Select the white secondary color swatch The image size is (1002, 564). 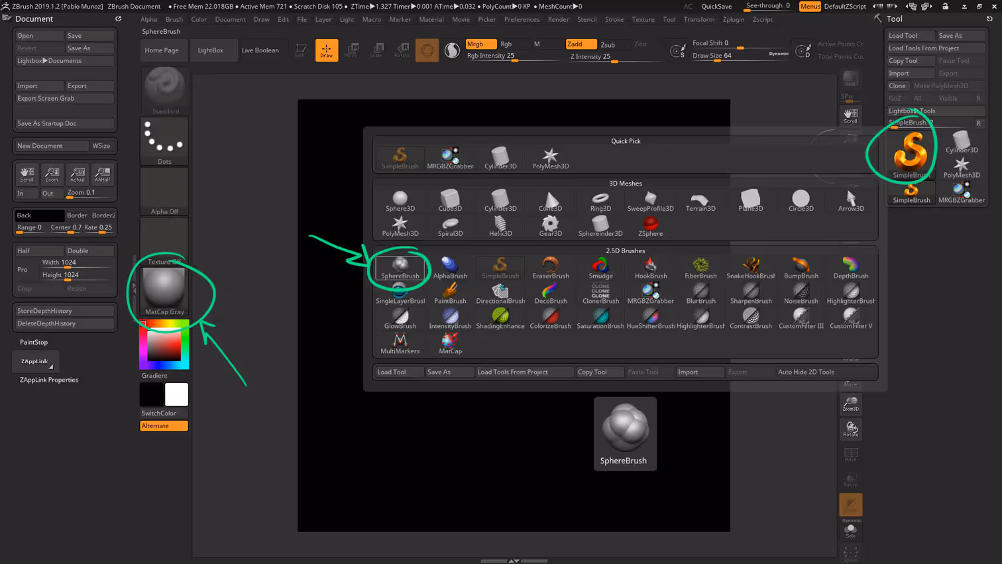tap(176, 394)
